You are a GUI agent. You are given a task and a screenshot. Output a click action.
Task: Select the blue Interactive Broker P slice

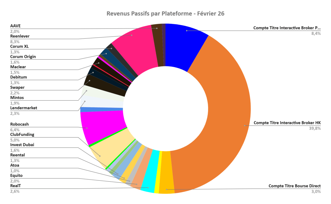[186, 42]
